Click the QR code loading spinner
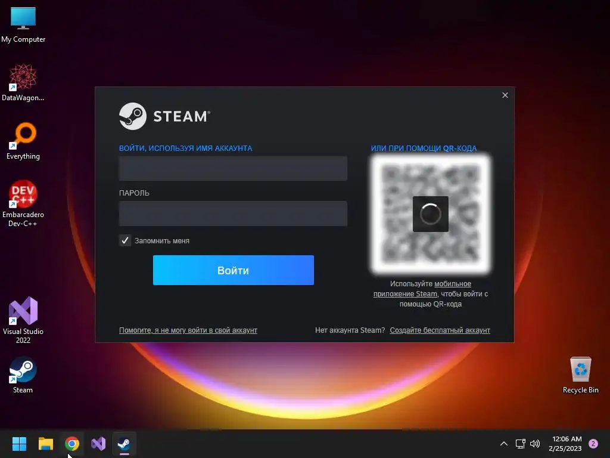The width and height of the screenshot is (610, 458). 430,214
